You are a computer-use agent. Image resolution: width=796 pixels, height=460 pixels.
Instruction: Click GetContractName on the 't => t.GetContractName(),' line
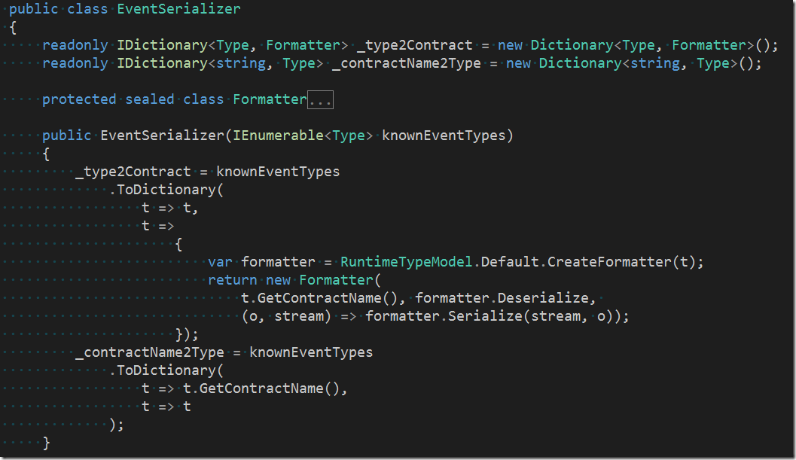(261, 388)
